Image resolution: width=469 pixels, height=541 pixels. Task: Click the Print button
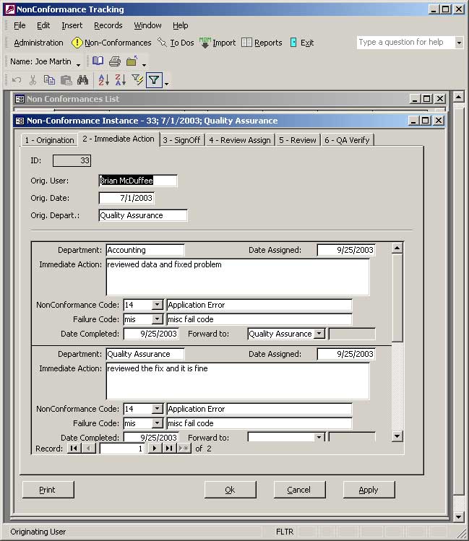click(x=48, y=490)
